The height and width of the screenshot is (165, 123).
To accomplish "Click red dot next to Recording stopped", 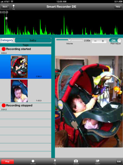I will [x=4, y=105].
